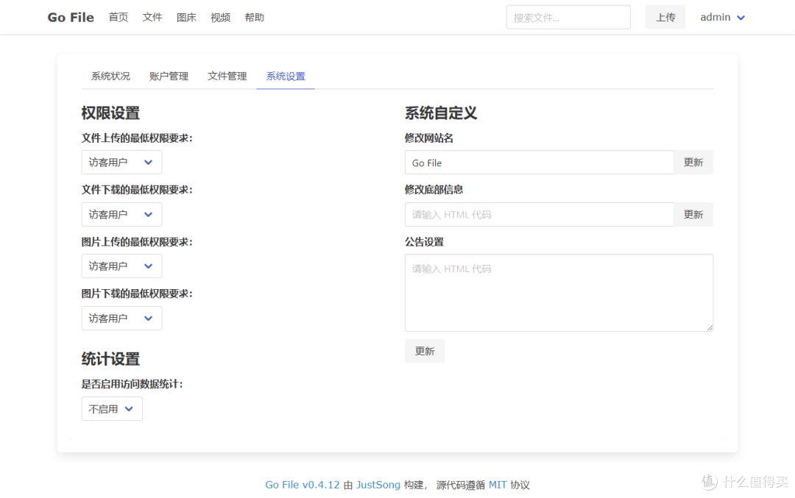This screenshot has height=498, width=795.
Task: Open the file upload minimum permission dropdown
Action: tap(121, 162)
